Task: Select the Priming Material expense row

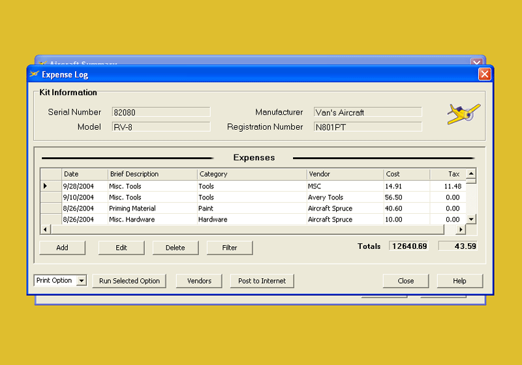Action: pos(152,209)
